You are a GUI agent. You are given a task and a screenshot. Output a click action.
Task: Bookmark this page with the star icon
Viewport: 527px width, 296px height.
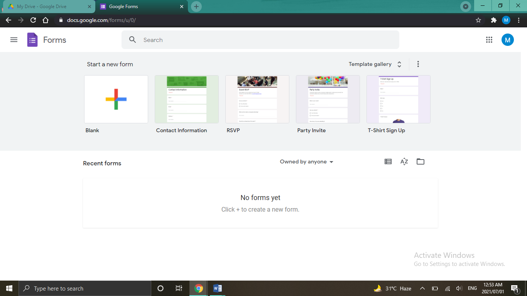tap(478, 20)
